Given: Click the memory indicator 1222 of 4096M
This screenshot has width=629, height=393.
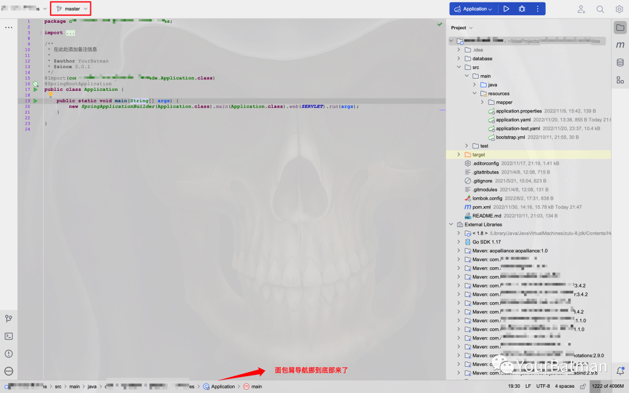Looking at the screenshot, I should 607,386.
